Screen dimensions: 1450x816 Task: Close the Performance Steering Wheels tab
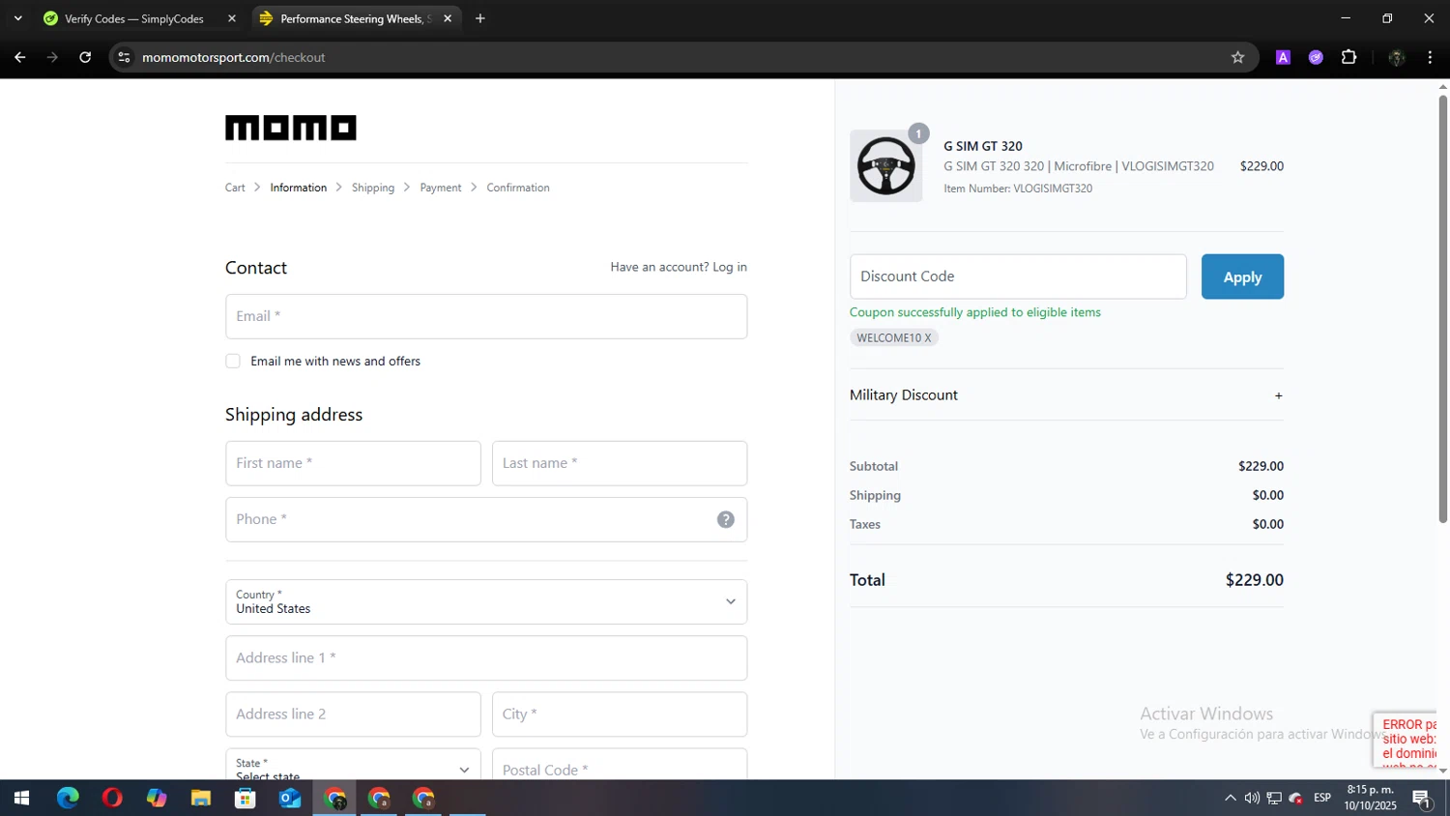tap(448, 18)
